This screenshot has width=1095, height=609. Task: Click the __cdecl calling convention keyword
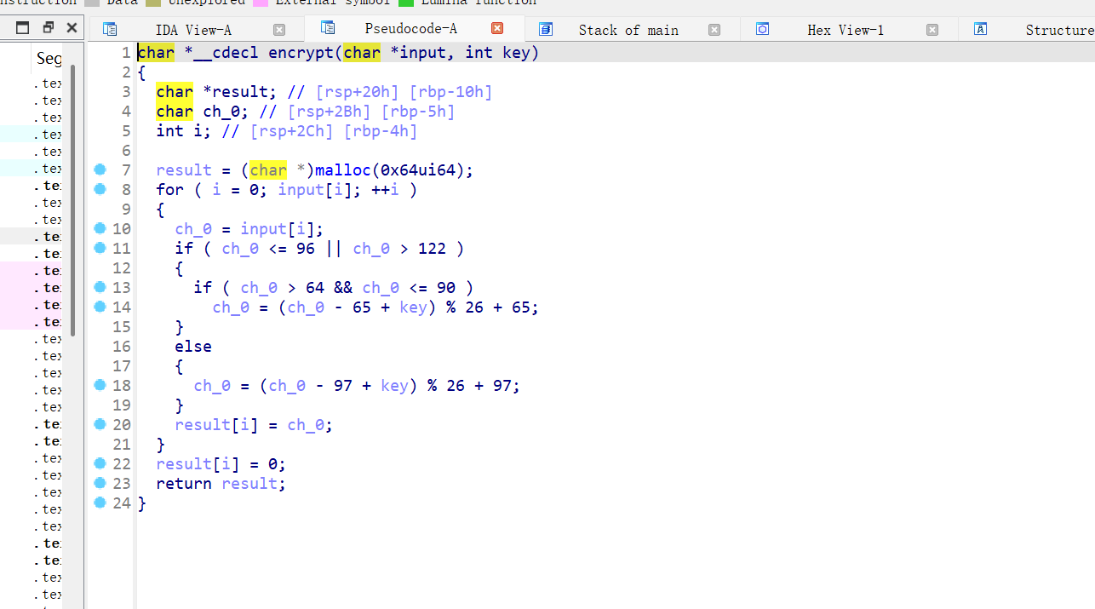point(226,53)
